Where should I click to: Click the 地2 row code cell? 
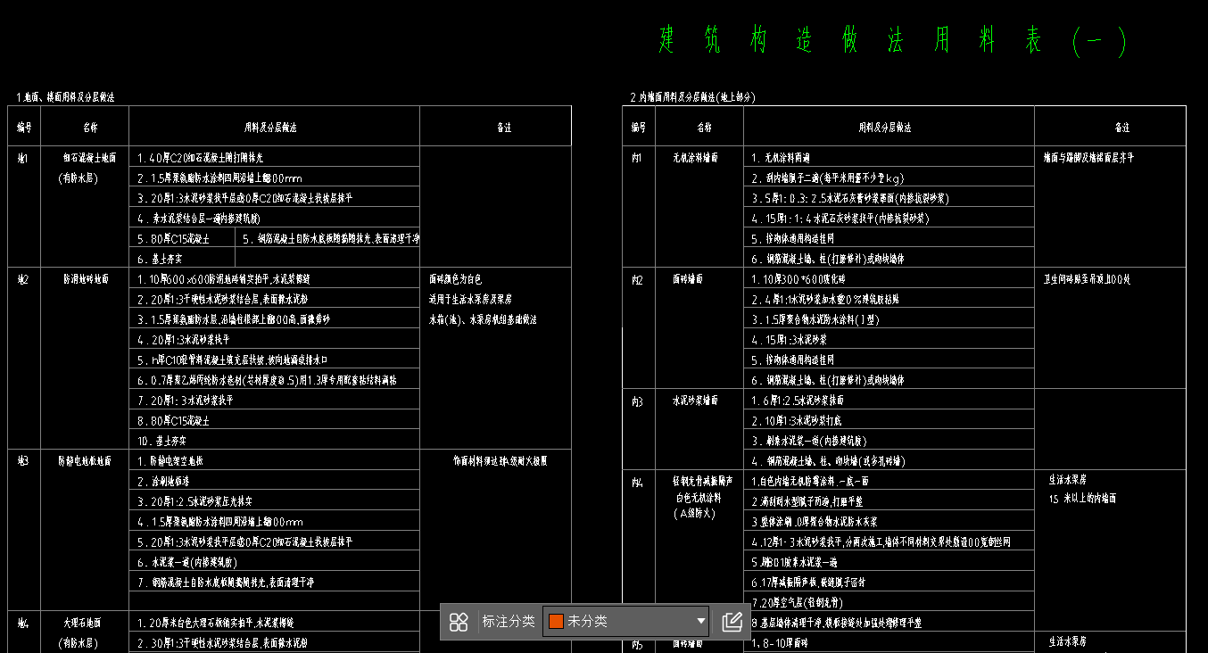click(x=23, y=279)
